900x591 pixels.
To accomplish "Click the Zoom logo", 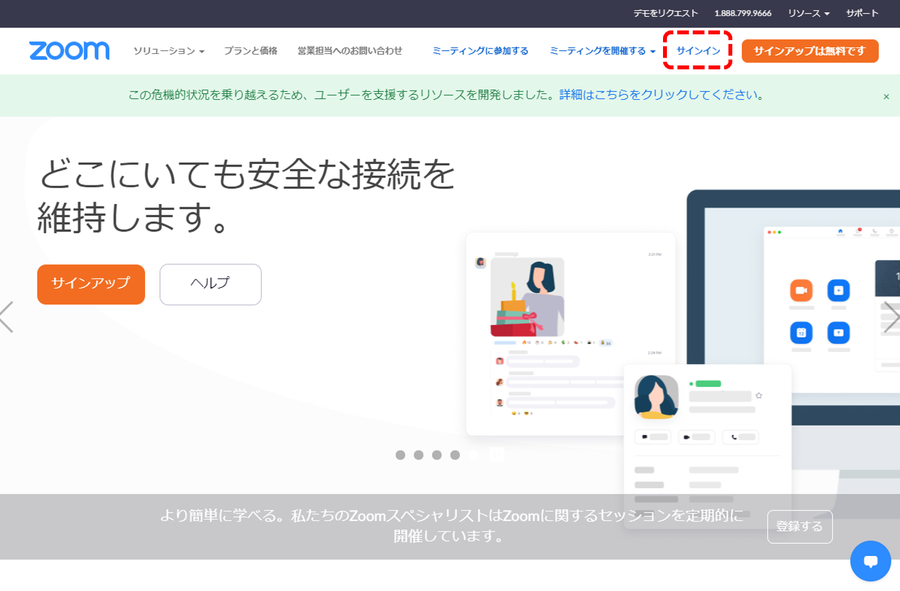I will pyautogui.click(x=69, y=51).
